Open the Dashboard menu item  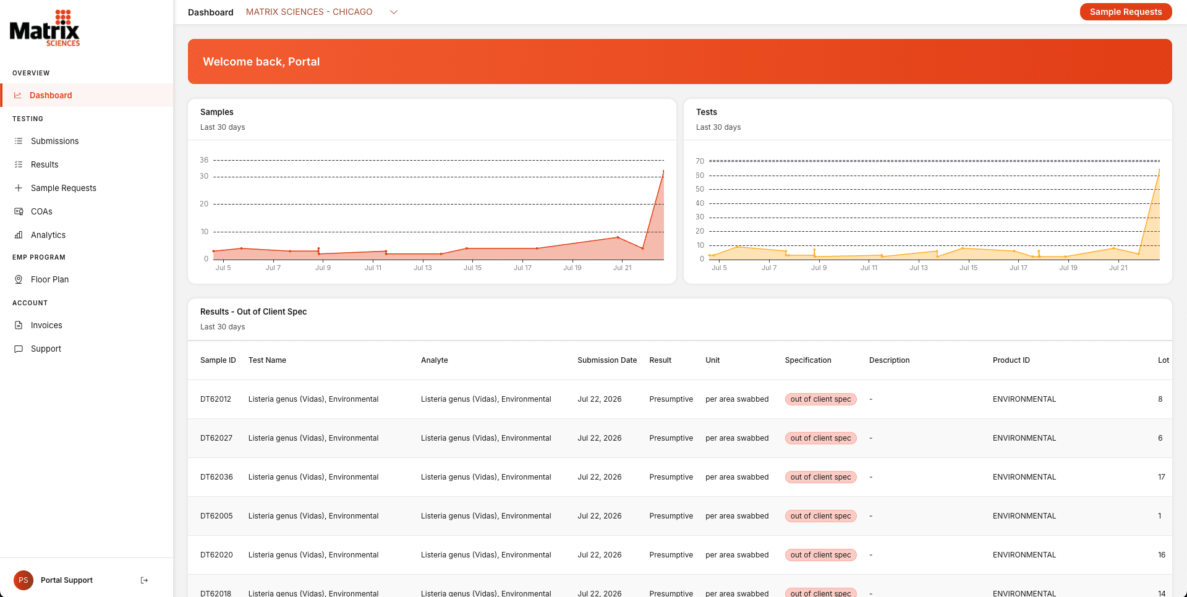[87, 95]
